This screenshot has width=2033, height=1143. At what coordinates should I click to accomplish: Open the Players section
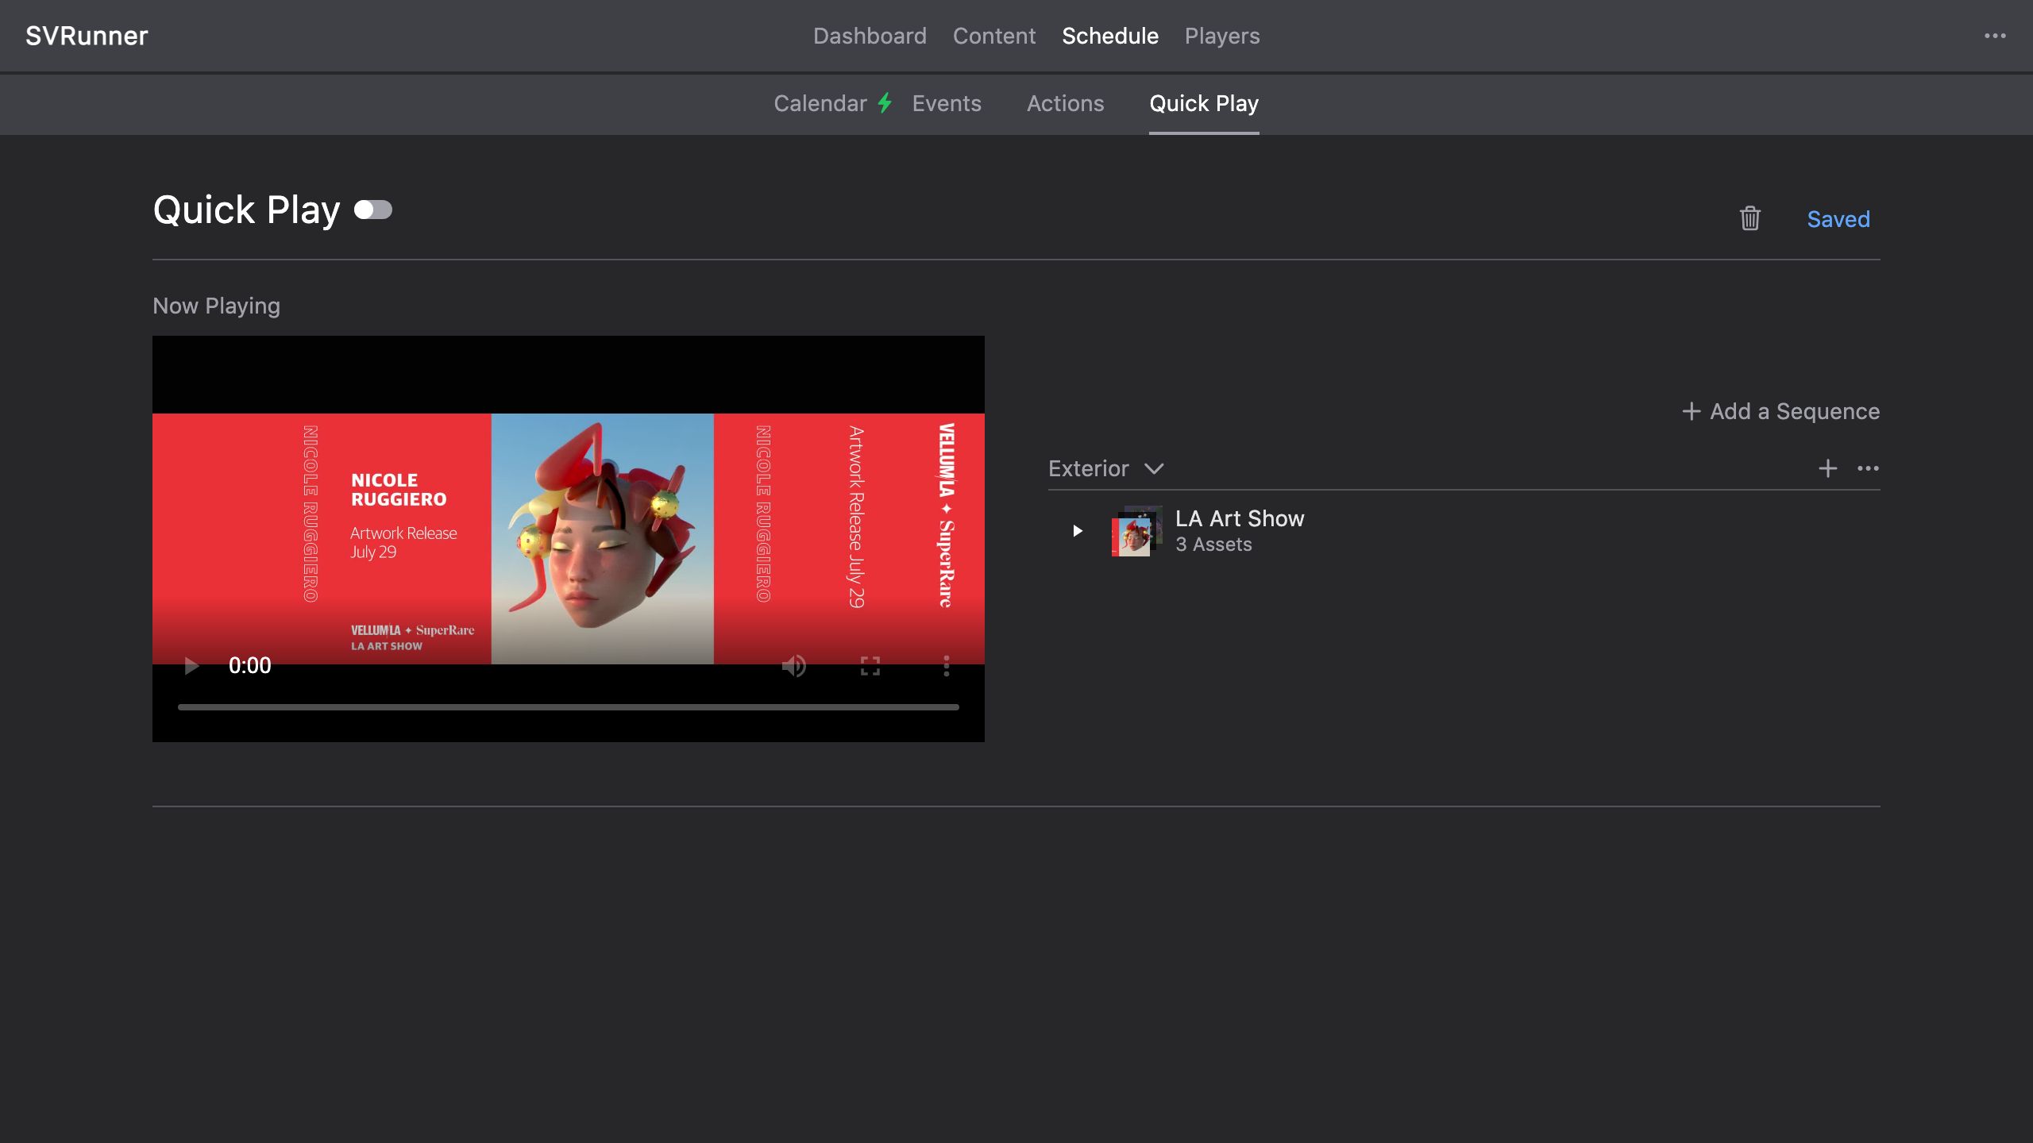click(x=1221, y=36)
